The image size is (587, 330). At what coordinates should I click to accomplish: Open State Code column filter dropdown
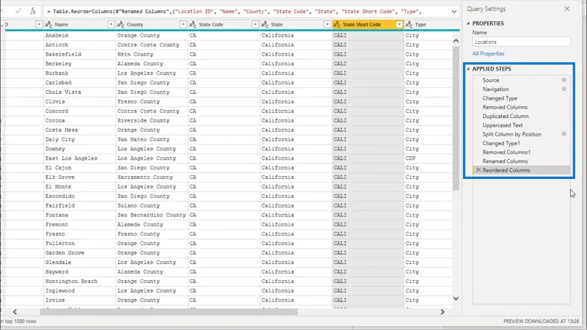[x=255, y=24]
